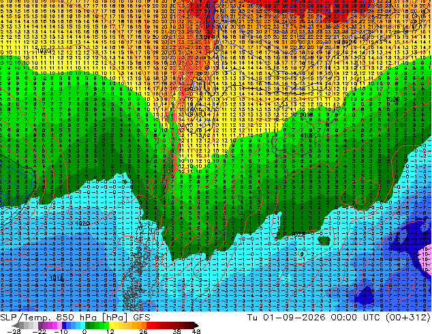Pick the bright magenta swatch in the color scale
The height and width of the screenshot is (334, 432).
[55, 325]
